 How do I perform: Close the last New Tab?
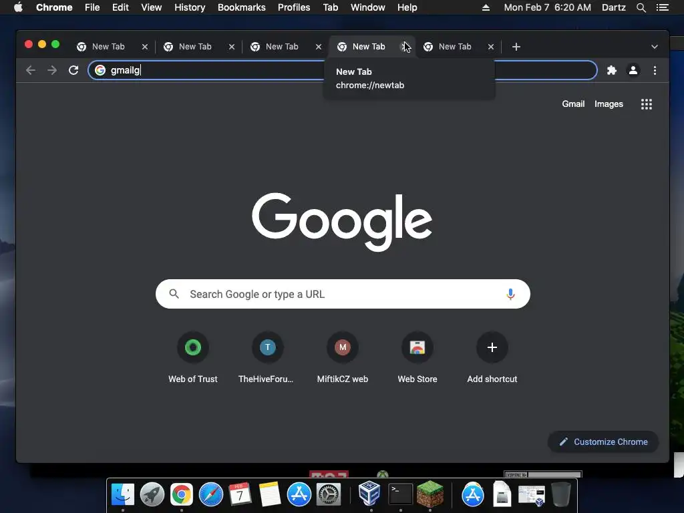pos(491,47)
